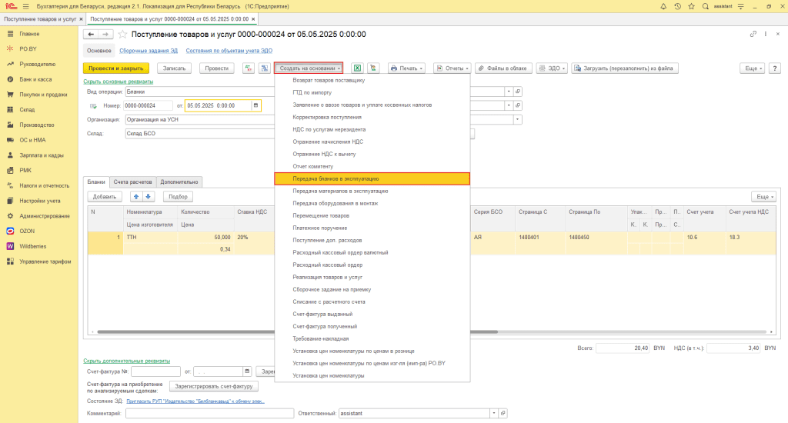This screenshot has width=788, height=423.
Task: Click the Записать button
Action: pos(175,68)
